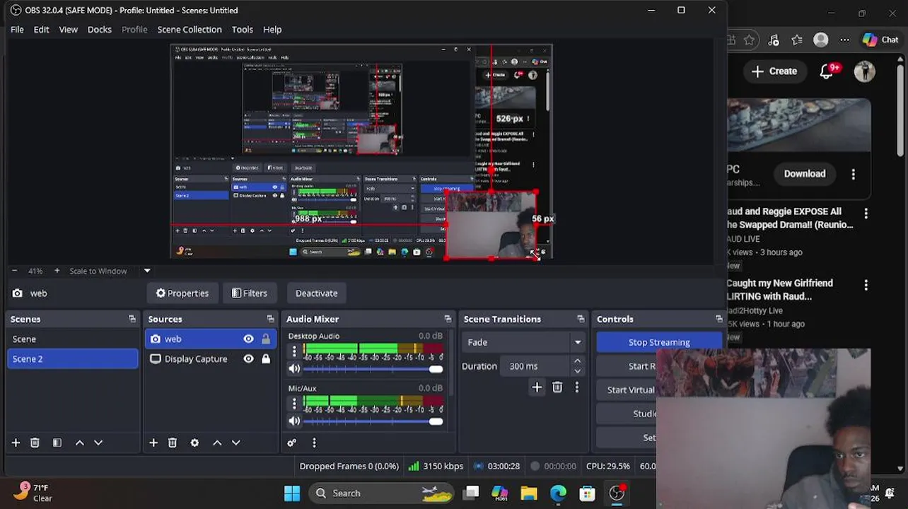Move scene down in Scenes dock
The width and height of the screenshot is (908, 509).
pyautogui.click(x=98, y=443)
